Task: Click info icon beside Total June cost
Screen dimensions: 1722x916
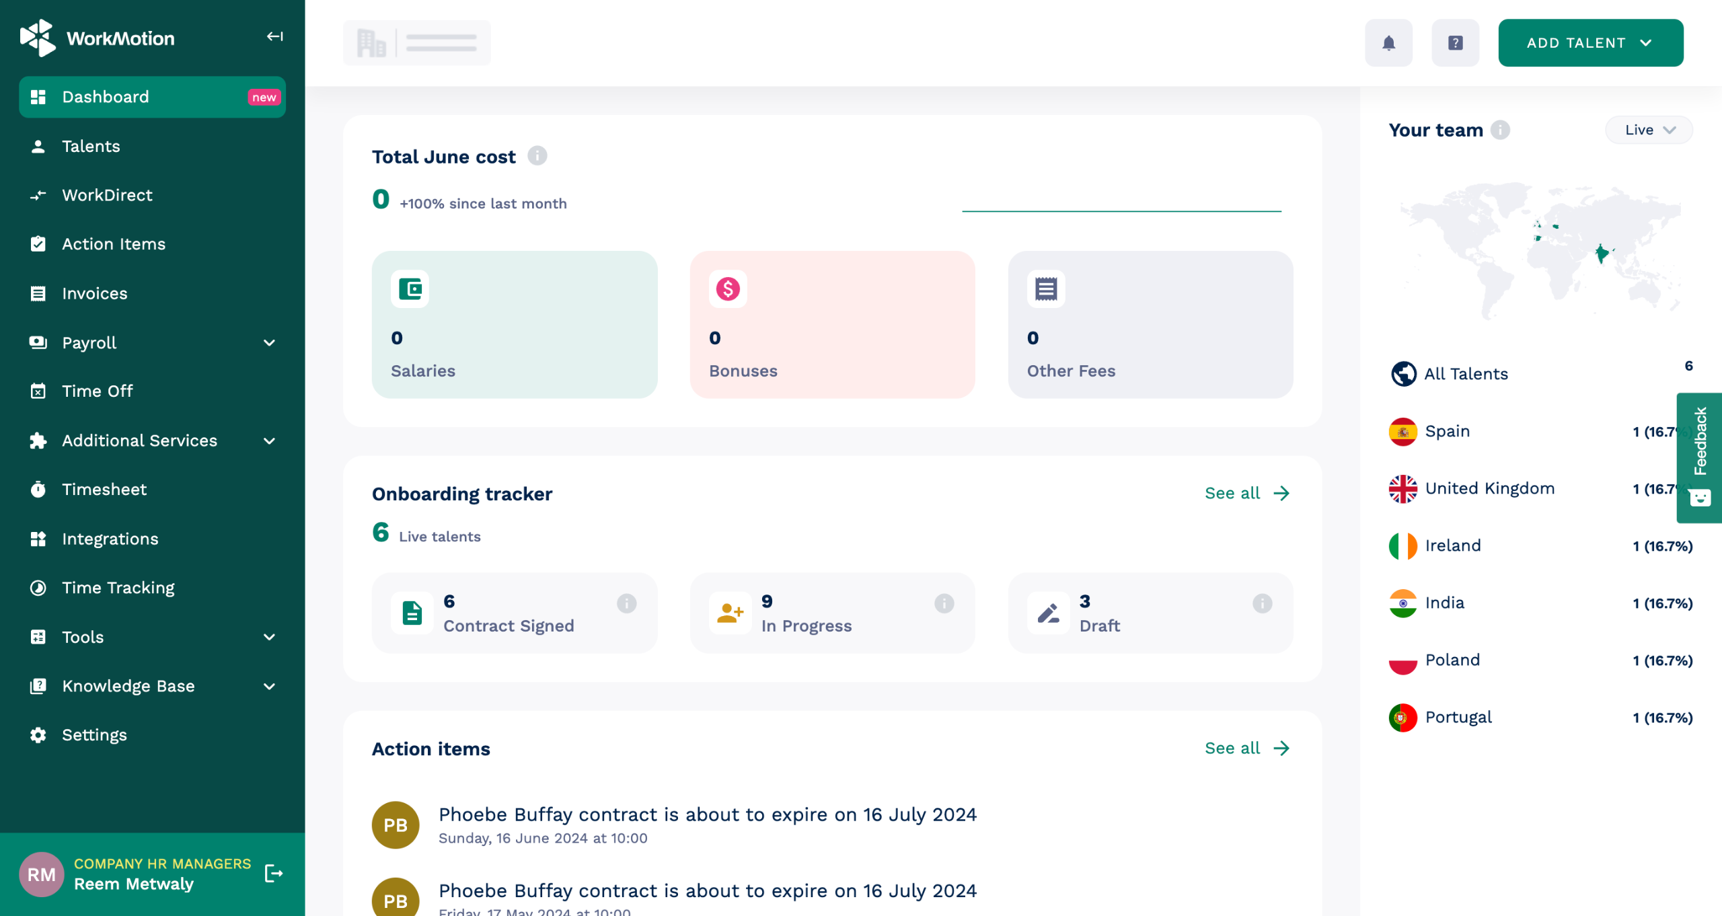Action: point(537,156)
